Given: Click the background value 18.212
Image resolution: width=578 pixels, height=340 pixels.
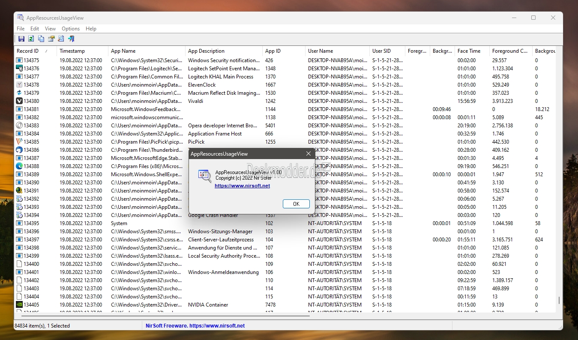Looking at the screenshot, I should click(542, 109).
